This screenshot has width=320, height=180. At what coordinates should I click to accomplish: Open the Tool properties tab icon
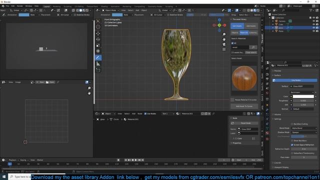tap(267, 68)
